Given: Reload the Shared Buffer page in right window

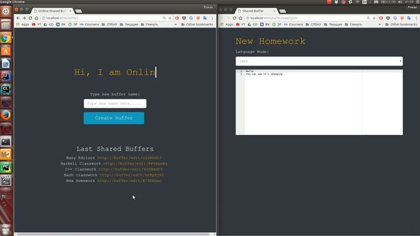Looking at the screenshot, I should point(234,18).
